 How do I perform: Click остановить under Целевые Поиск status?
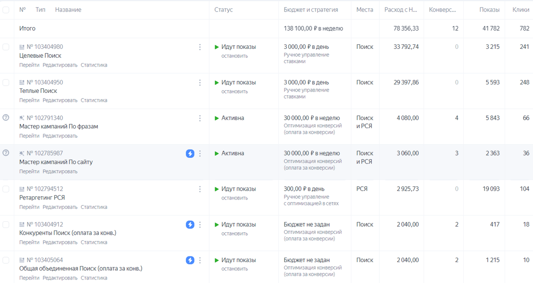pyautogui.click(x=235, y=56)
